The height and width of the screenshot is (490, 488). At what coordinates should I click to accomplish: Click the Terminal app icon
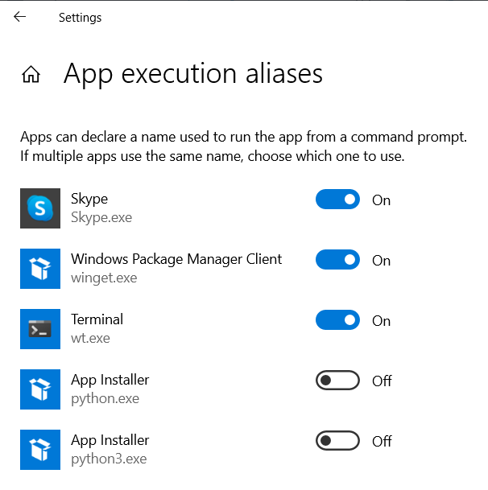(40, 329)
